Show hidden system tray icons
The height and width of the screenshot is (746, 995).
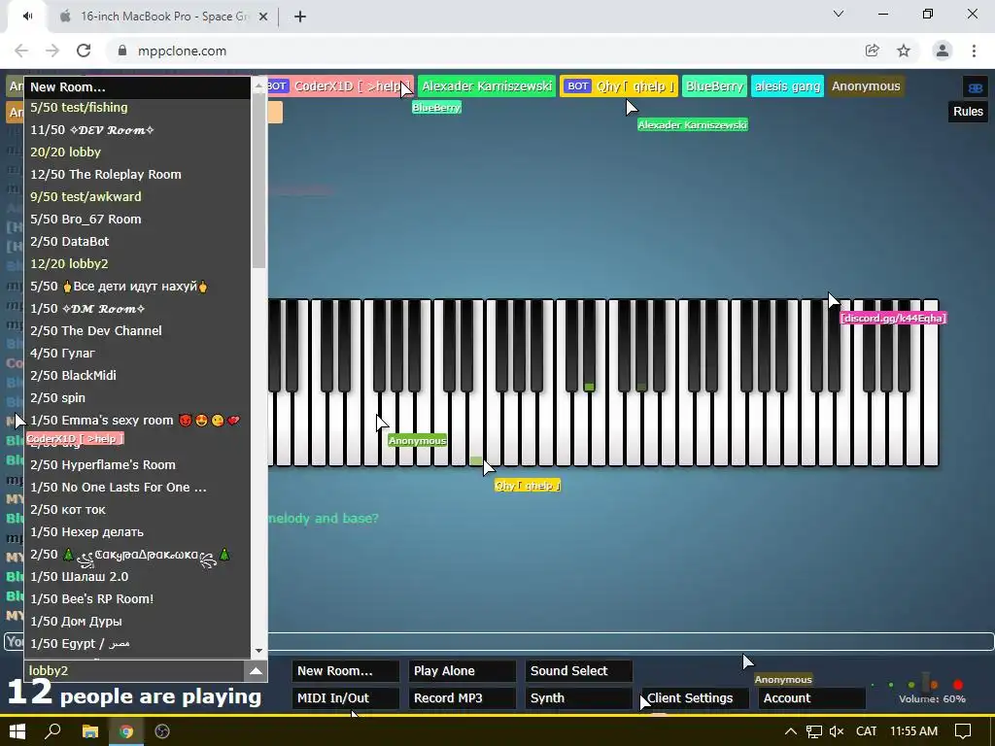click(x=791, y=731)
